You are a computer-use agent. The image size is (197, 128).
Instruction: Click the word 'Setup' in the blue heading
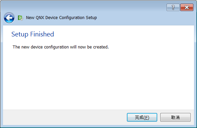20,34
